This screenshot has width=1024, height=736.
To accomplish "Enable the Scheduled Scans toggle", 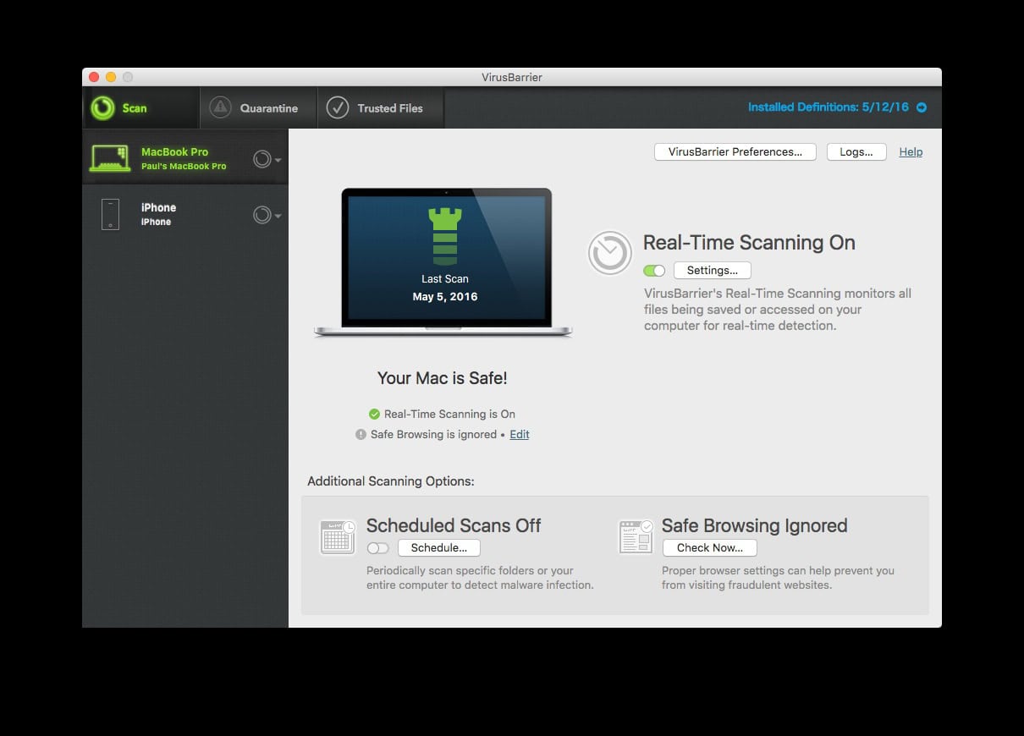I will click(377, 548).
